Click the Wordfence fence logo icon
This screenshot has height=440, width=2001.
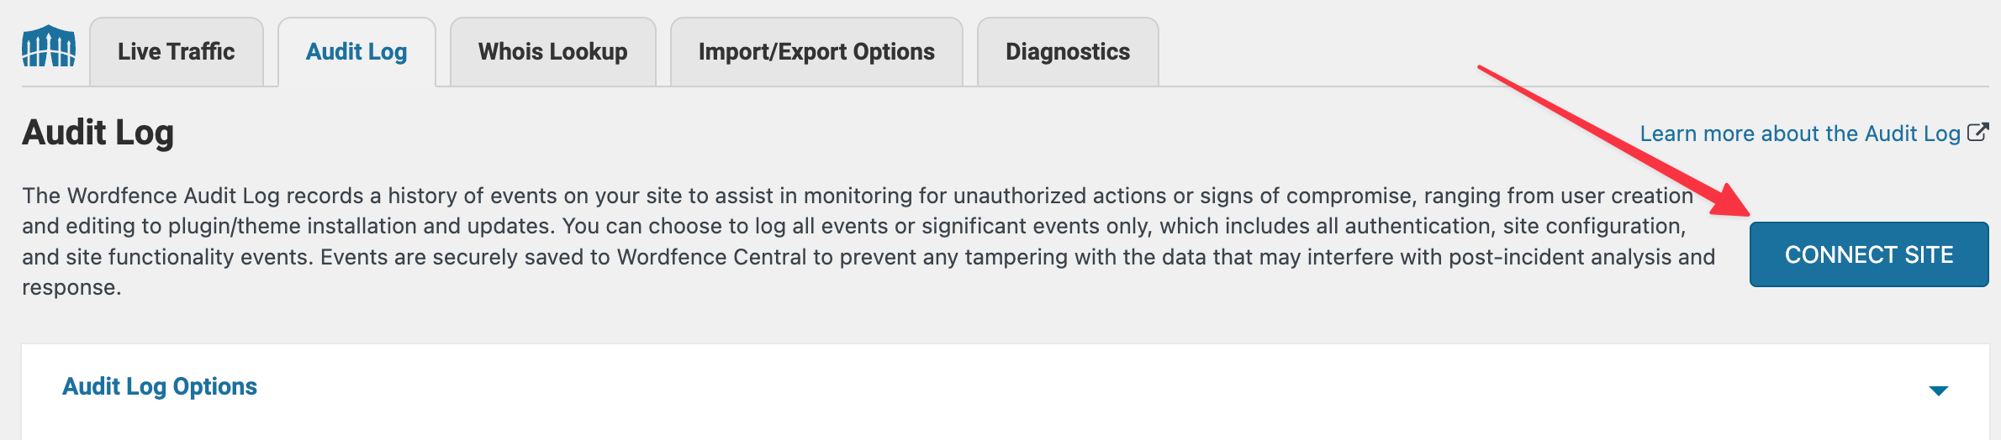49,46
